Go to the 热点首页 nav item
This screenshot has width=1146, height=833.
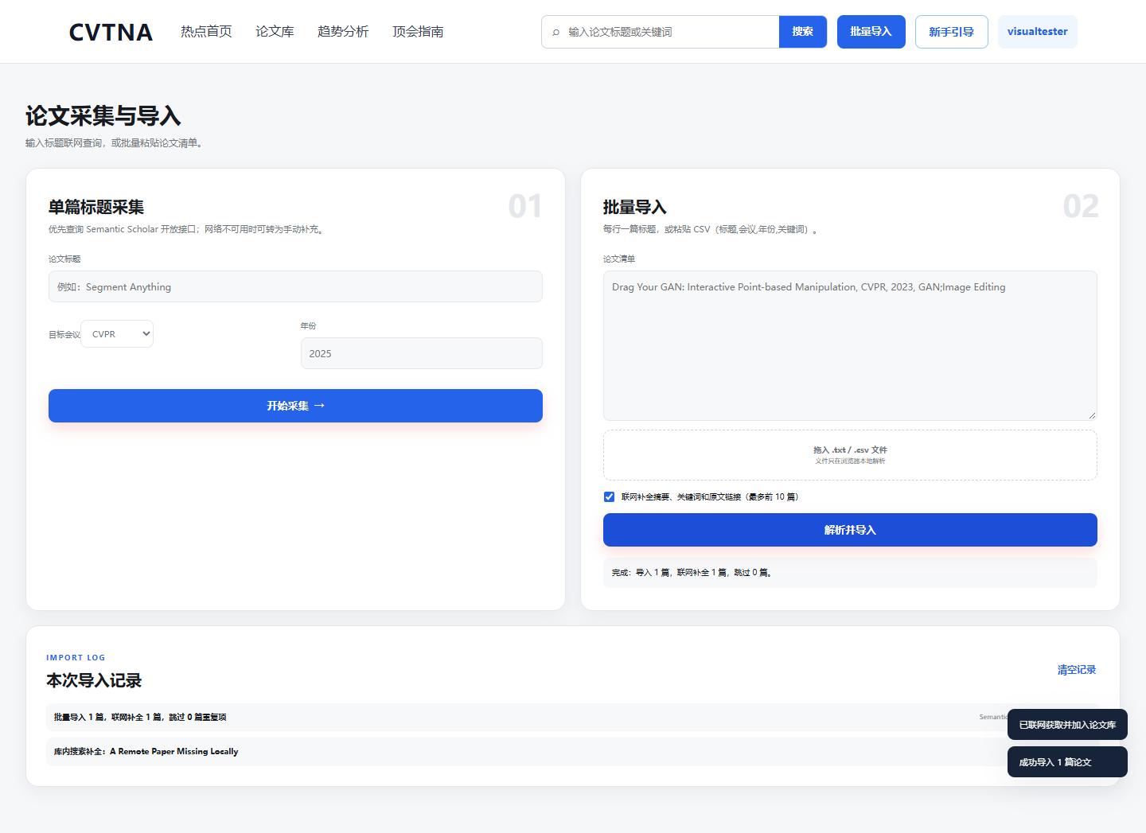(x=206, y=32)
